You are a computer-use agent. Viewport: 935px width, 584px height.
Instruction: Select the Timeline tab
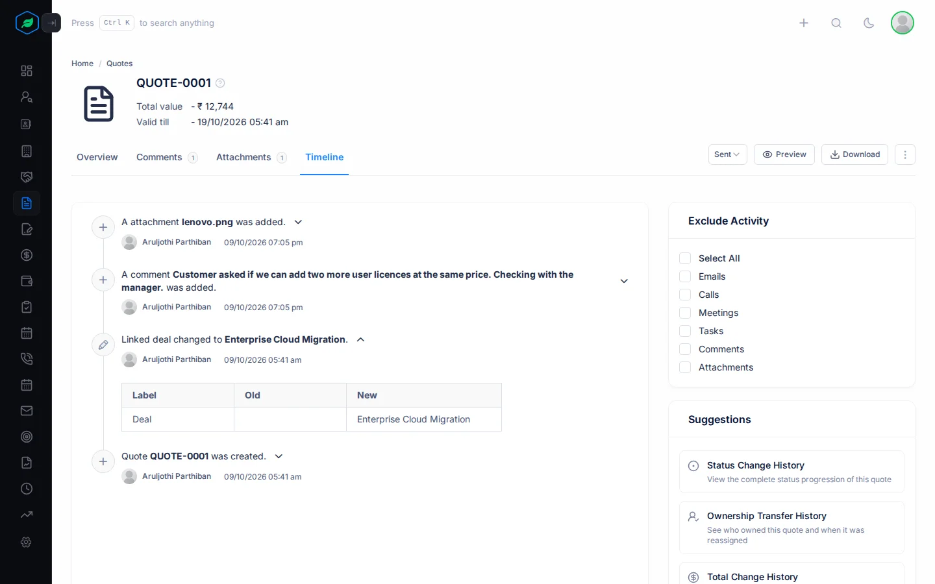pyautogui.click(x=325, y=157)
